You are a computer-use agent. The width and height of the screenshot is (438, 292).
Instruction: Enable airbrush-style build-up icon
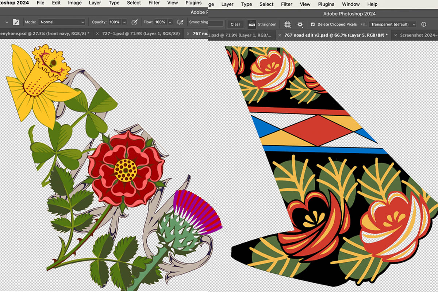pyautogui.click(x=180, y=22)
